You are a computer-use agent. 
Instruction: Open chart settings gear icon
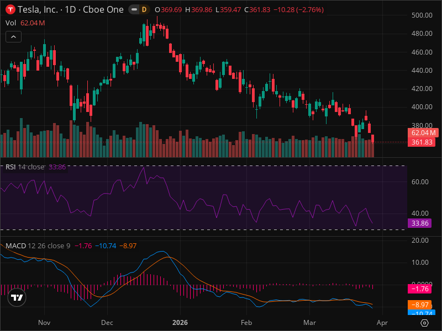[x=424, y=323]
